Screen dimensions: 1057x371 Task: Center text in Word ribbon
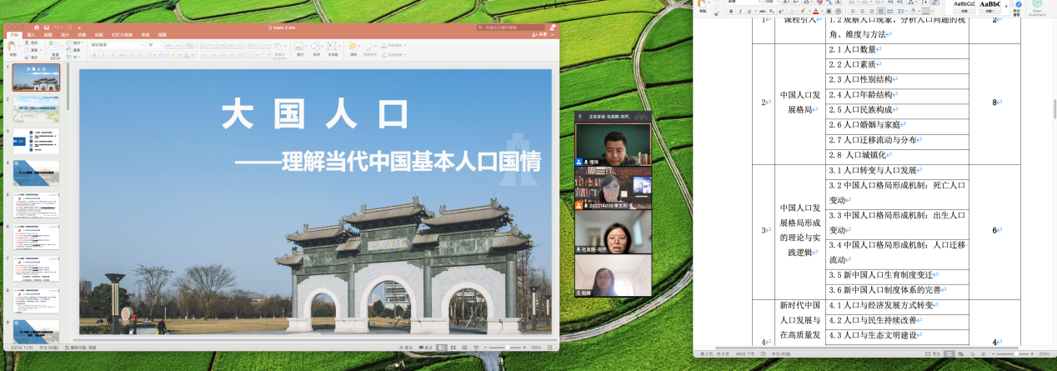[x=862, y=12]
